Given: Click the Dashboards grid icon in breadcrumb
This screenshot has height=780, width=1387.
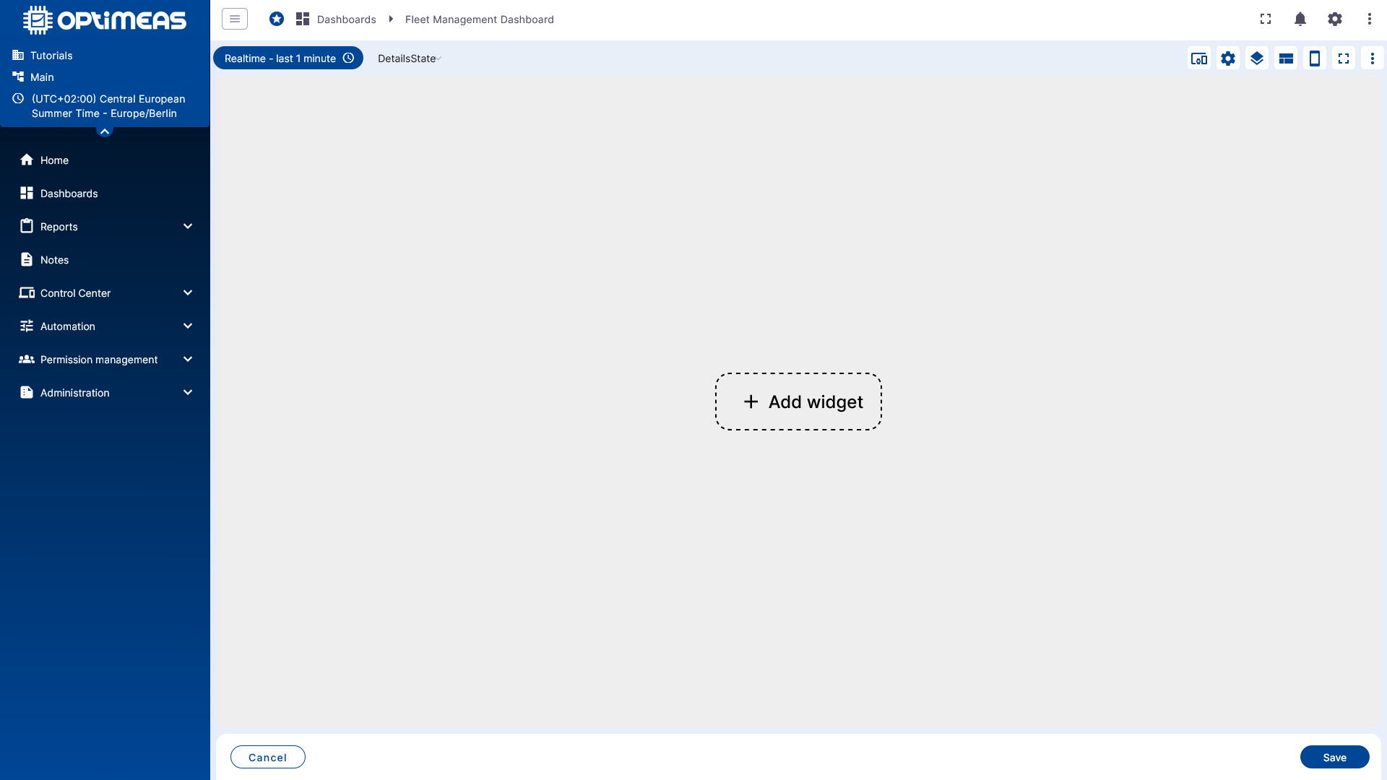Looking at the screenshot, I should (303, 19).
